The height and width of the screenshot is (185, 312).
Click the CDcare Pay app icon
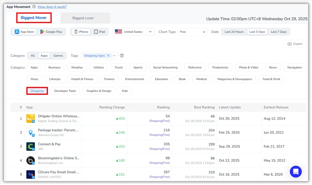[31, 174]
